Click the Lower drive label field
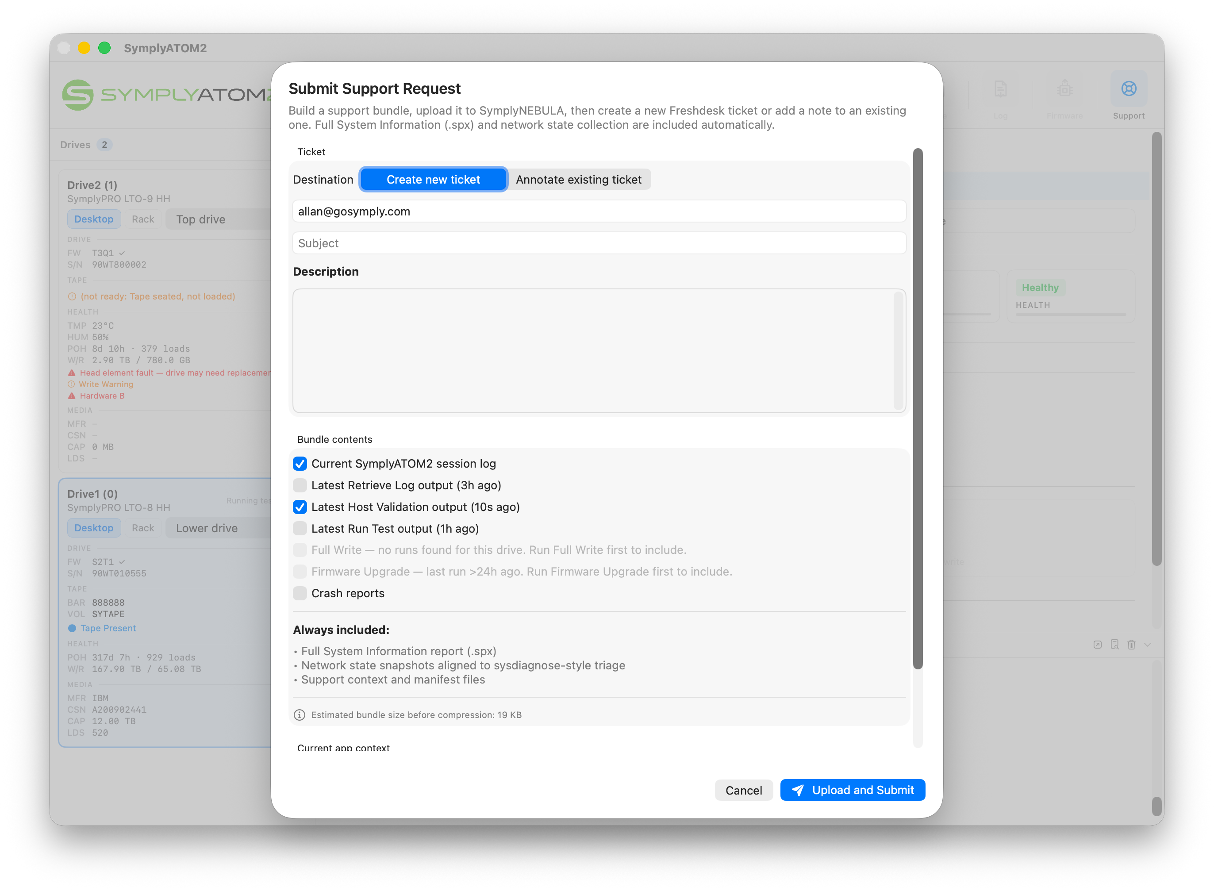This screenshot has height=891, width=1214. click(219, 529)
